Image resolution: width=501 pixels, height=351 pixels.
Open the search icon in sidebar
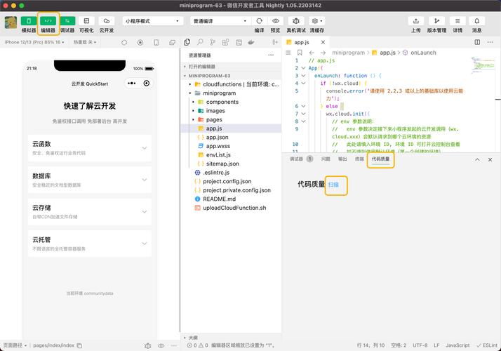(200, 42)
